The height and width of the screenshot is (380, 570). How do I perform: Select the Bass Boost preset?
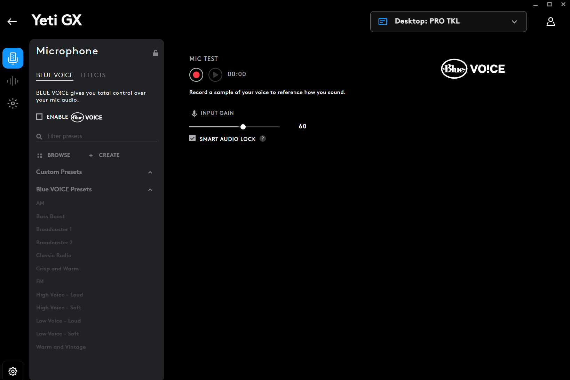(50, 216)
